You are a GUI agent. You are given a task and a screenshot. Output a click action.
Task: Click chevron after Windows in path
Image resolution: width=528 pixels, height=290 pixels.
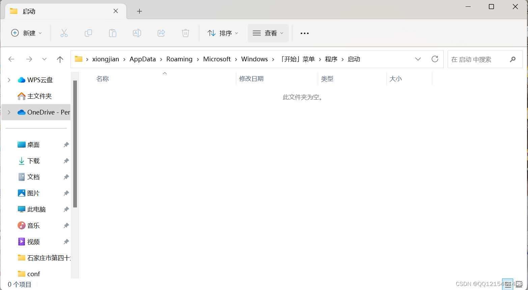pos(273,59)
